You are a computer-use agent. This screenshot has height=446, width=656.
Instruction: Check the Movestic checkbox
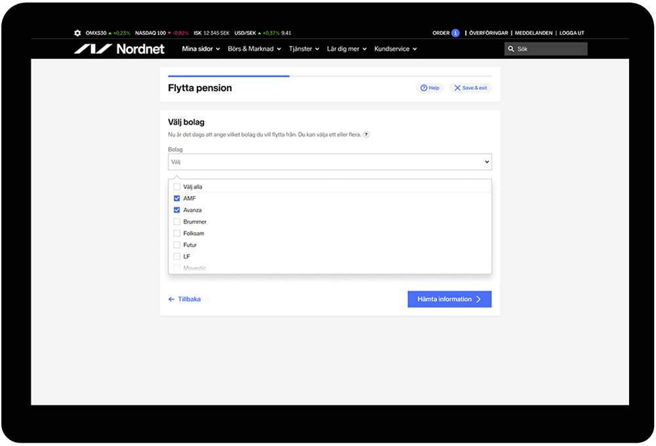click(177, 268)
